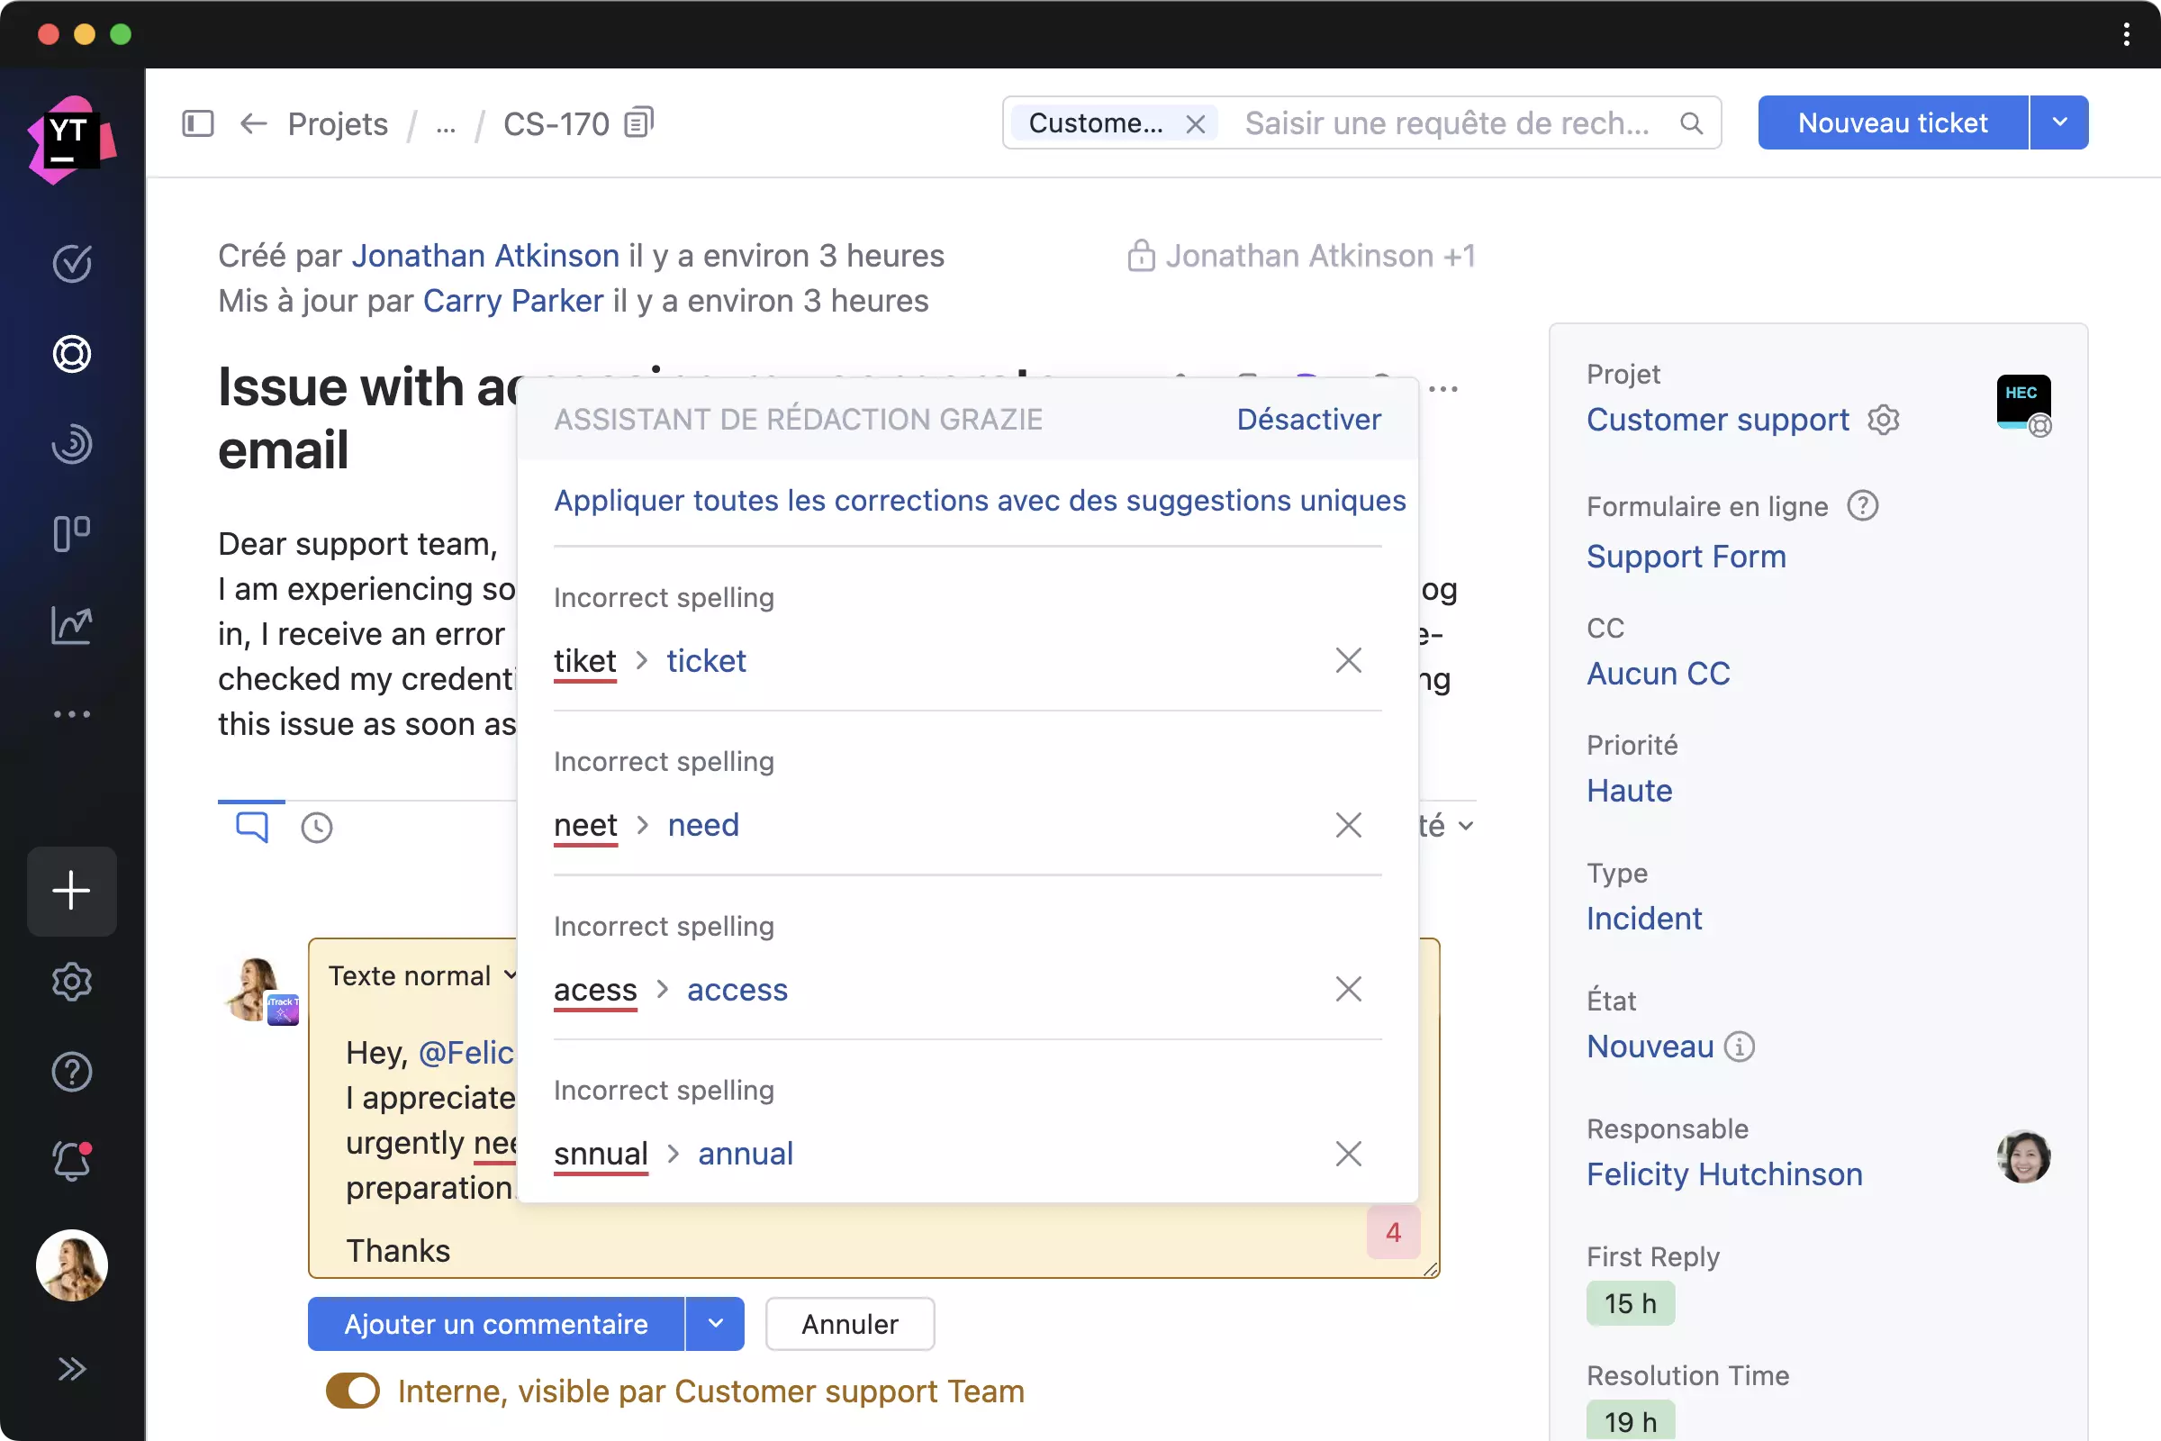Click Désactiver in the Grazie assistant

[x=1307, y=419]
